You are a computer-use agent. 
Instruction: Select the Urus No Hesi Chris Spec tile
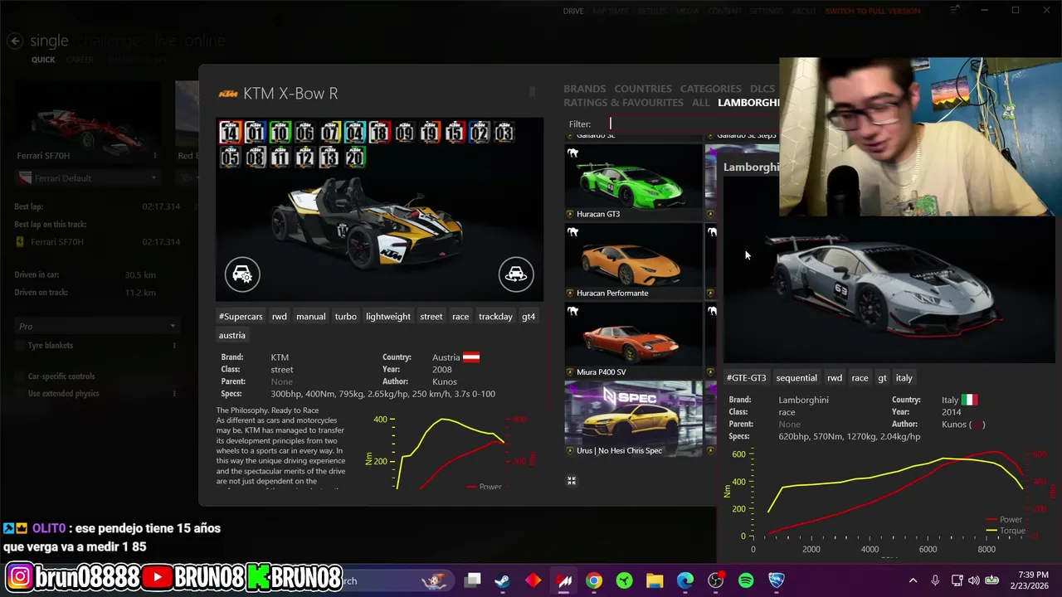tap(633, 419)
